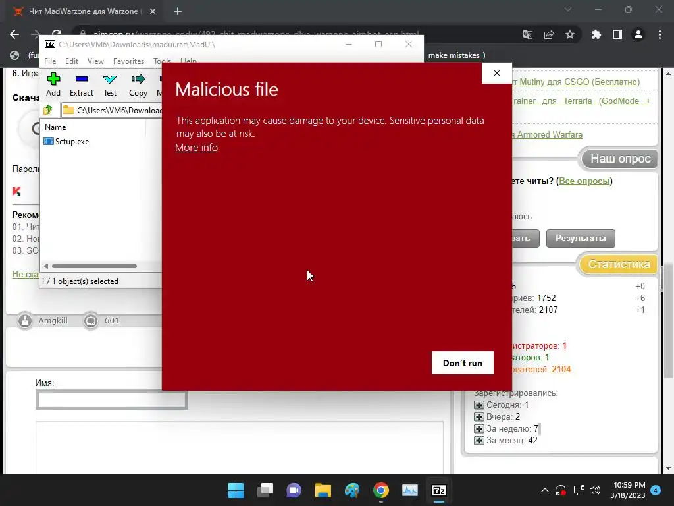Open Task View on the taskbar

pos(265,490)
